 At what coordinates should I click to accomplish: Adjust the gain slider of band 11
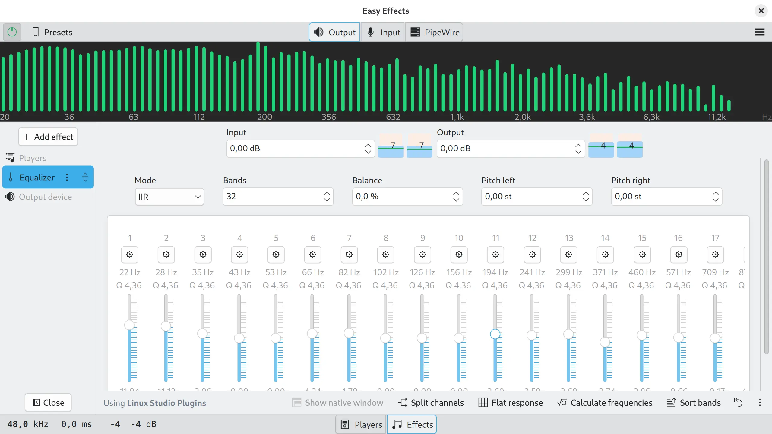pos(495,334)
